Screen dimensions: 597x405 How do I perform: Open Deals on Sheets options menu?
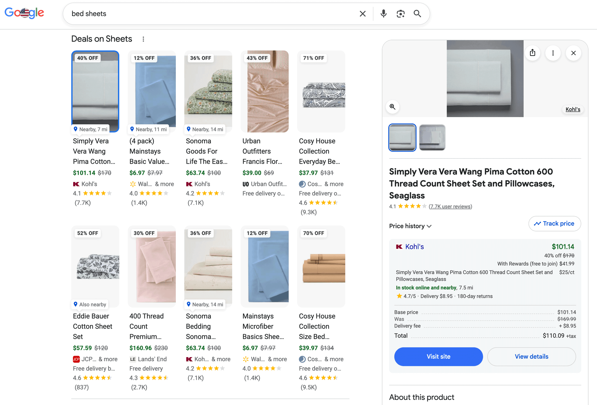tap(143, 39)
